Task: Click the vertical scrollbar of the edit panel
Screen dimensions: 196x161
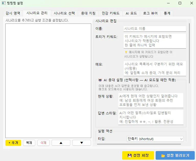Action: pyautogui.click(x=189, y=53)
